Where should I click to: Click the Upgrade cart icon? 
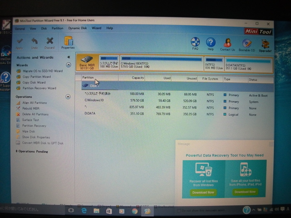coord(266,44)
